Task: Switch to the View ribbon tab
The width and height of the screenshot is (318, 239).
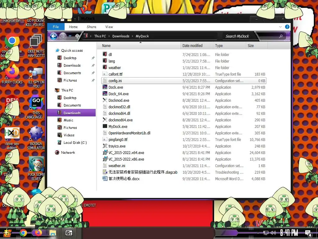Action: pyautogui.click(x=109, y=27)
